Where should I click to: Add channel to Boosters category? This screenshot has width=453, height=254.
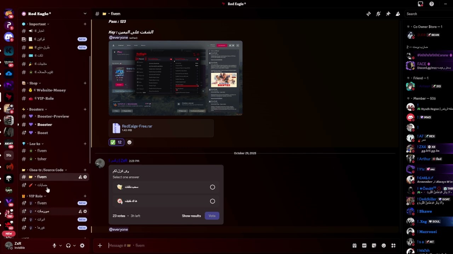[85, 109]
